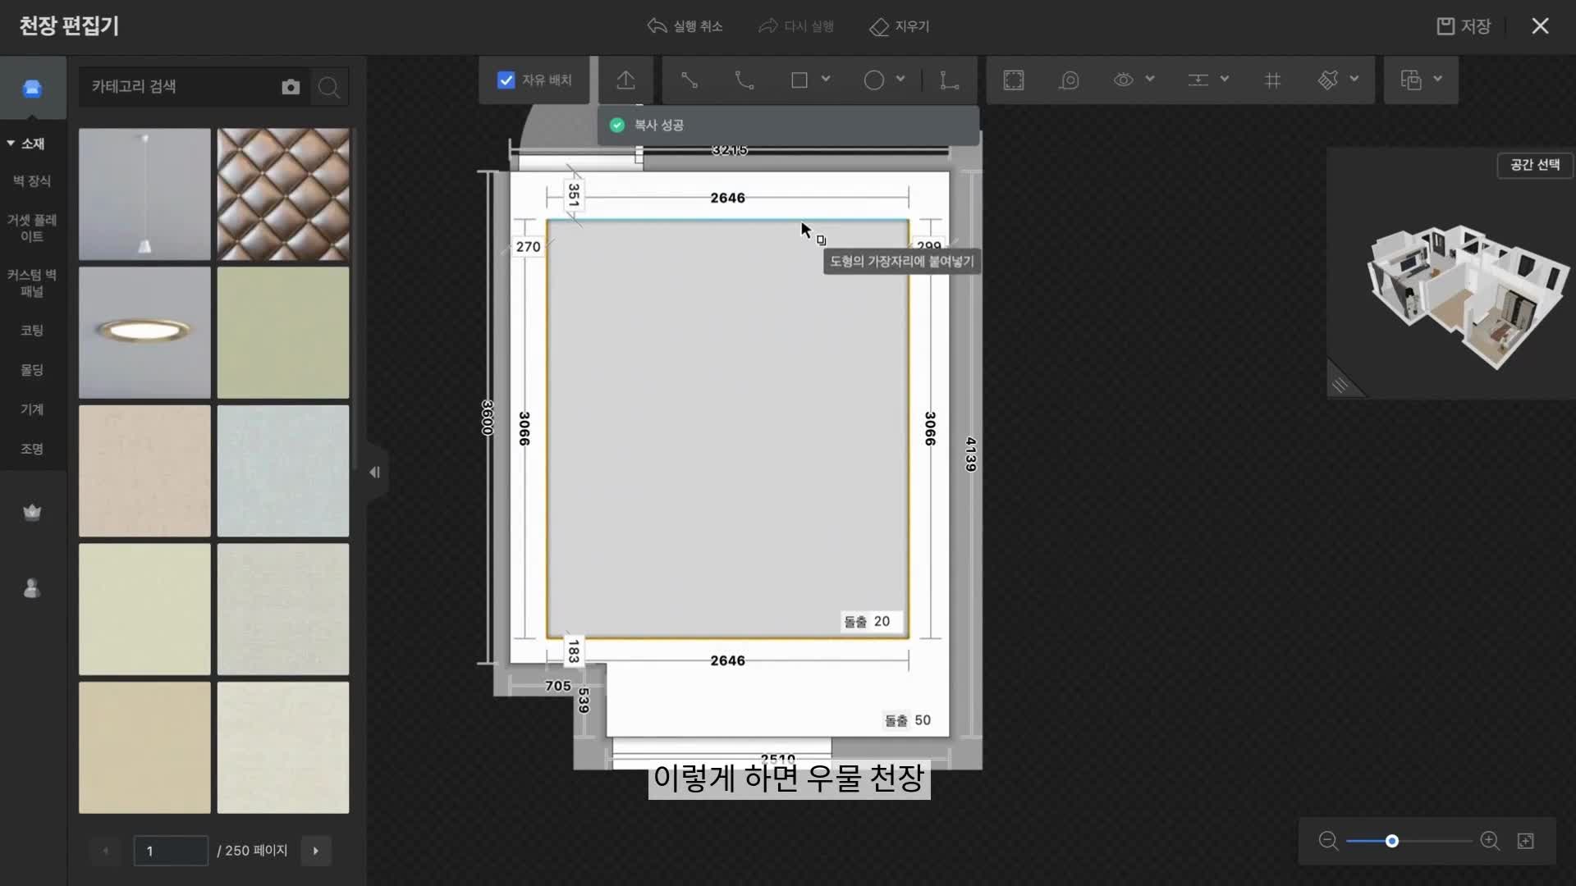Select the line drawing tool

coord(689,80)
